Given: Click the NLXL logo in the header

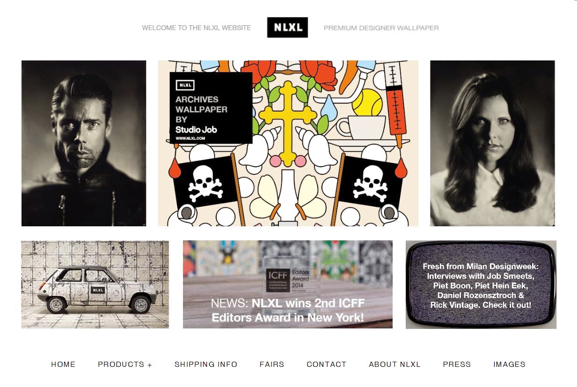Looking at the screenshot, I should click(287, 27).
